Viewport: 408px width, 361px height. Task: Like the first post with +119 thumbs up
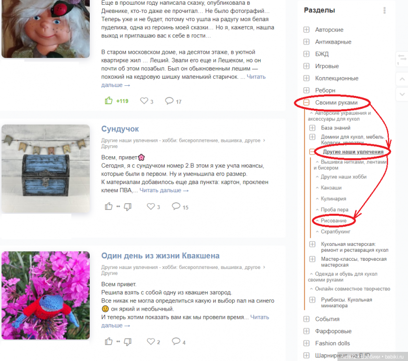(x=109, y=101)
